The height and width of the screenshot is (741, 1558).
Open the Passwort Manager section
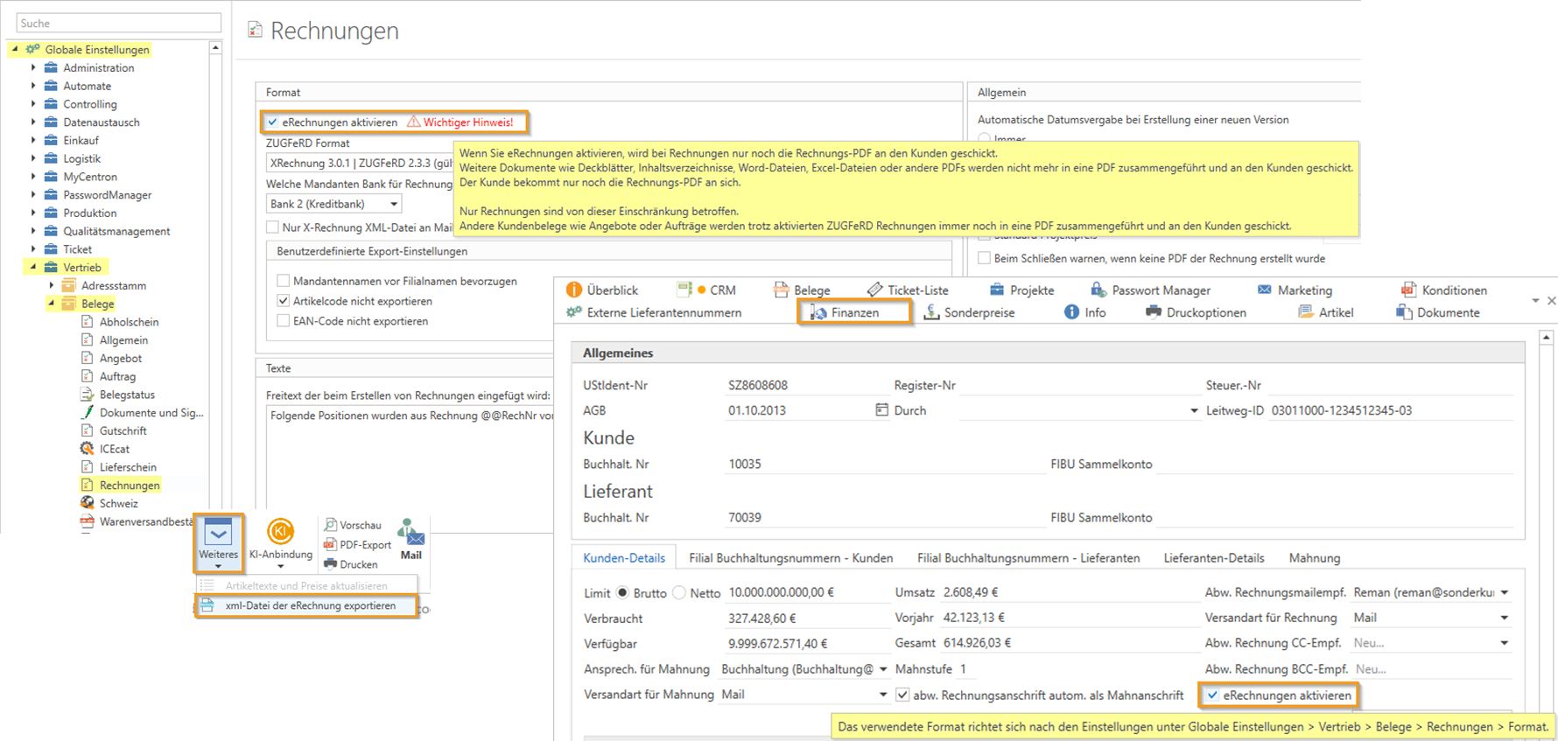pyautogui.click(x=1098, y=290)
